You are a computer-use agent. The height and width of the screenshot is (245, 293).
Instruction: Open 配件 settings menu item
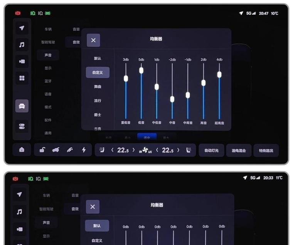pyautogui.click(x=48, y=120)
